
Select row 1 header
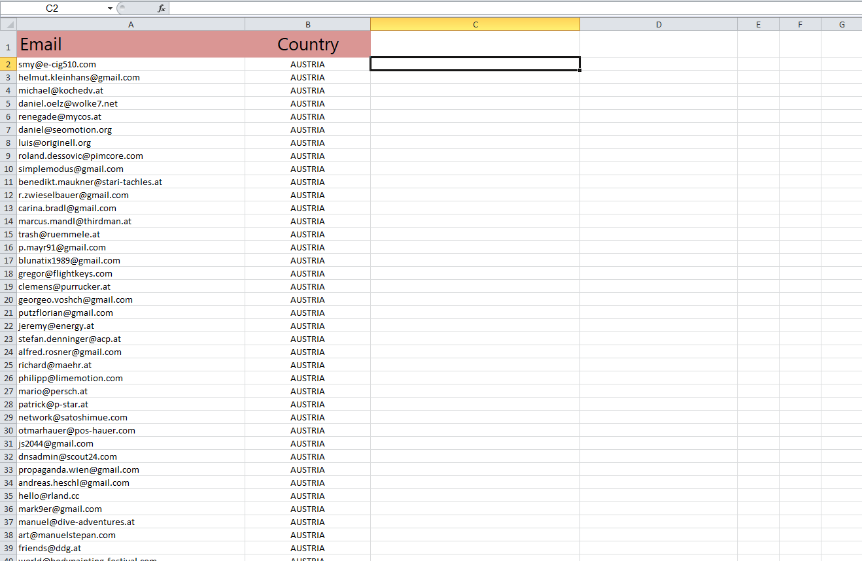[x=8, y=44]
